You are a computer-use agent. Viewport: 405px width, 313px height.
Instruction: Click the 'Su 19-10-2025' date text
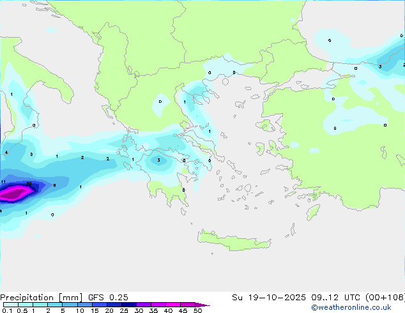point(269,297)
